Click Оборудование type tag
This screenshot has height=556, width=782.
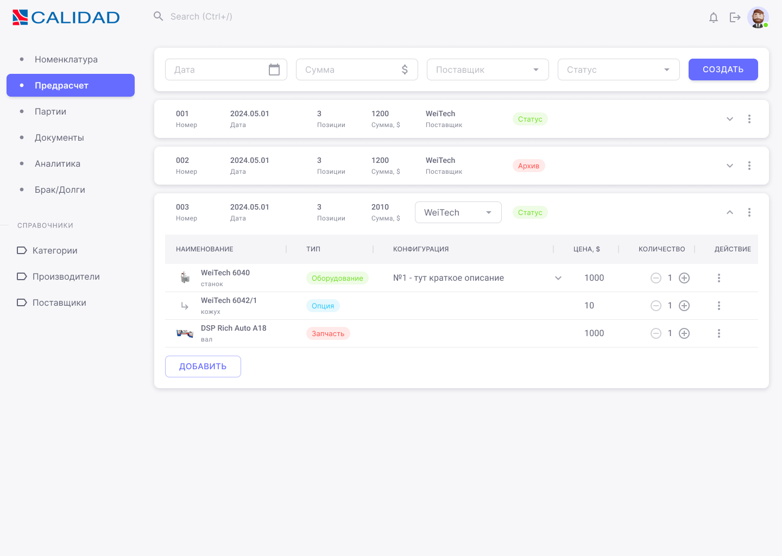[x=337, y=278]
